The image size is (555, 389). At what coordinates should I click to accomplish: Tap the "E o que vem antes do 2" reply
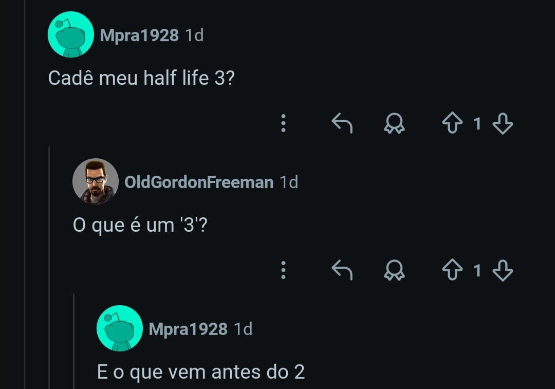[x=201, y=372]
